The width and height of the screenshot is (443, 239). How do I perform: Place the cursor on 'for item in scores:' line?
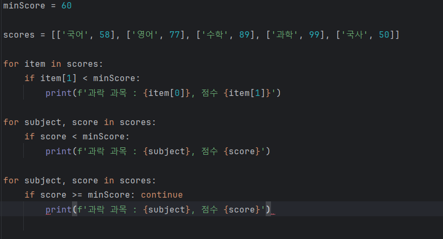tap(53, 64)
